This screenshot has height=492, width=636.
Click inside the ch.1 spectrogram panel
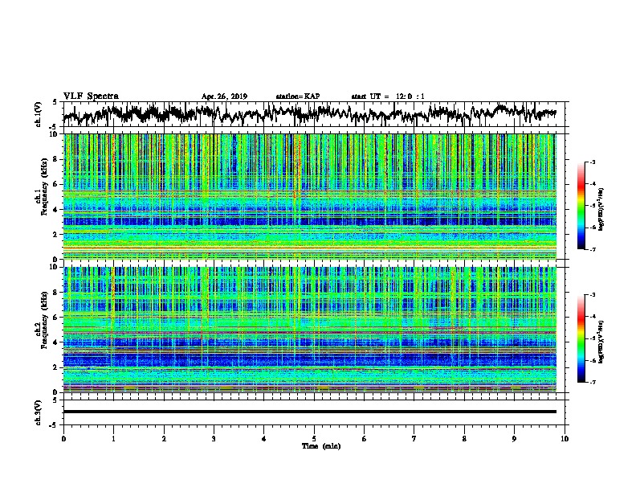(x=309, y=196)
